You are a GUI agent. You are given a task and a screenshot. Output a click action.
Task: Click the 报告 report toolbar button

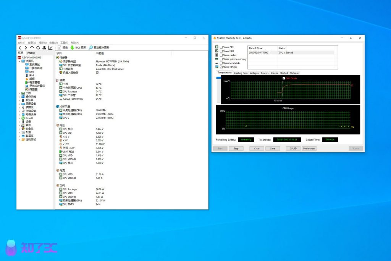click(x=63, y=47)
